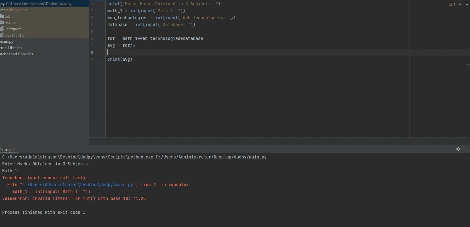Image resolution: width=470 pixels, height=227 pixels.
Task: Click line number 6 in gutter
Action: [92, 39]
